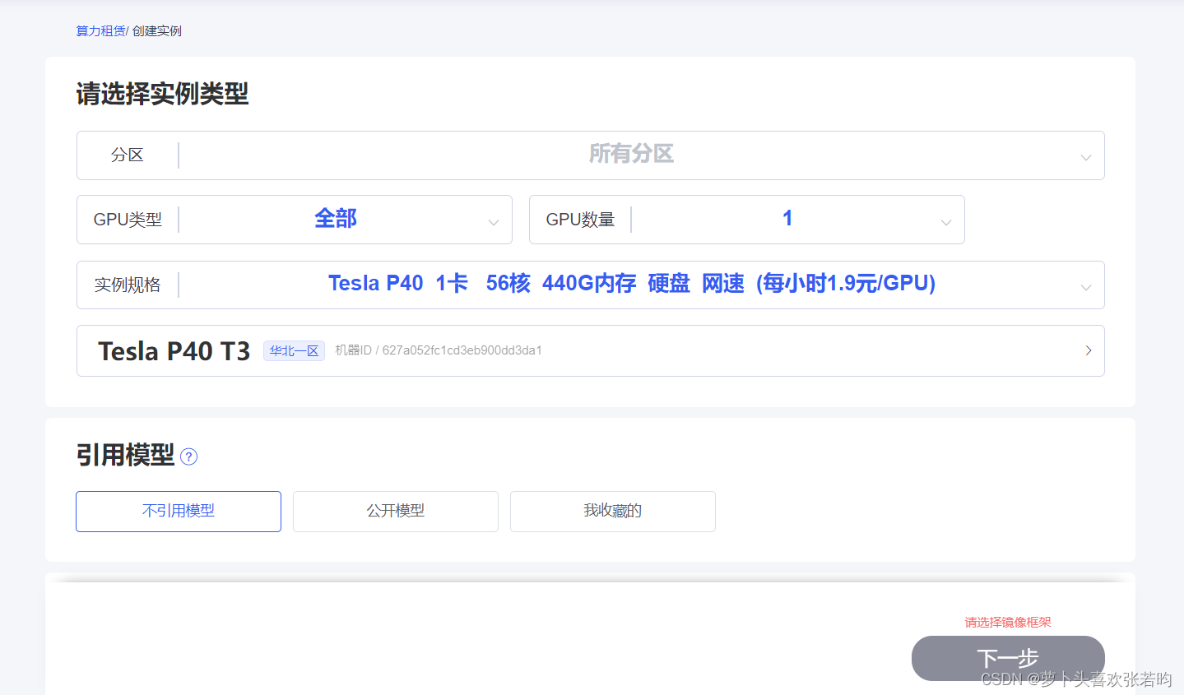Image resolution: width=1184 pixels, height=695 pixels.
Task: Select the 不引用模型 option
Action: pos(179,512)
